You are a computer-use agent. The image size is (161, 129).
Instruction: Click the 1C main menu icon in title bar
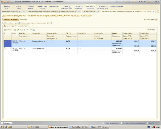point(2,2)
